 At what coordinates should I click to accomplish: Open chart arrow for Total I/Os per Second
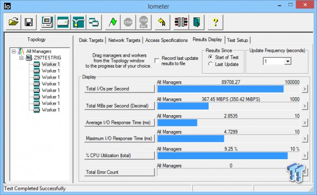click(305, 89)
